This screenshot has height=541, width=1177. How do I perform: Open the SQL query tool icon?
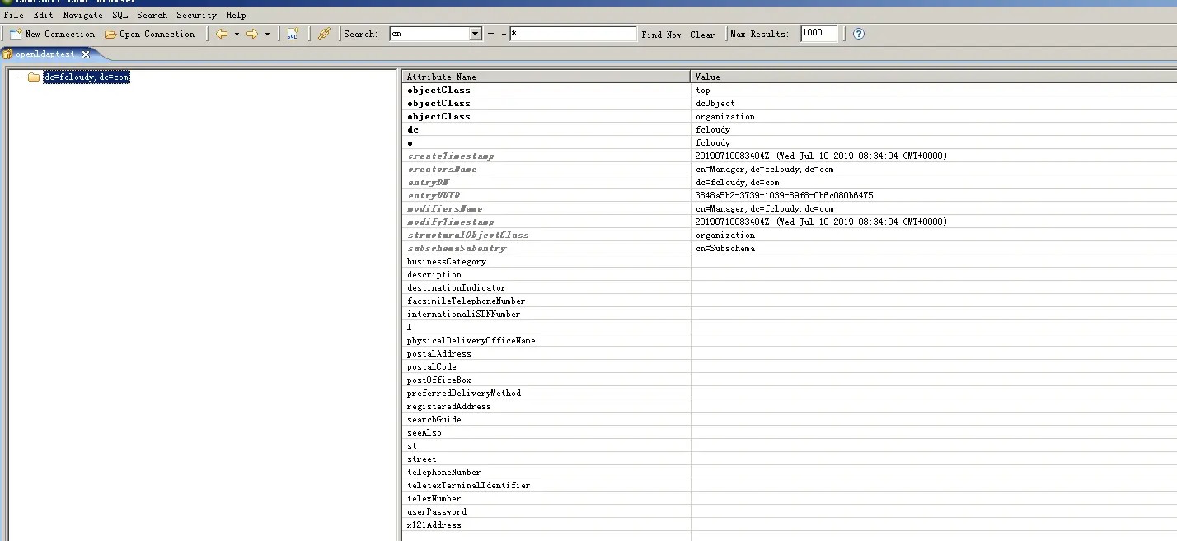tap(293, 34)
